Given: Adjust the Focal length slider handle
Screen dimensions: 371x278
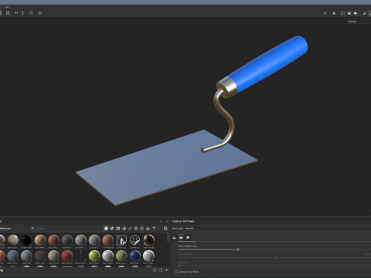Looking at the screenshot, I should [238, 249].
